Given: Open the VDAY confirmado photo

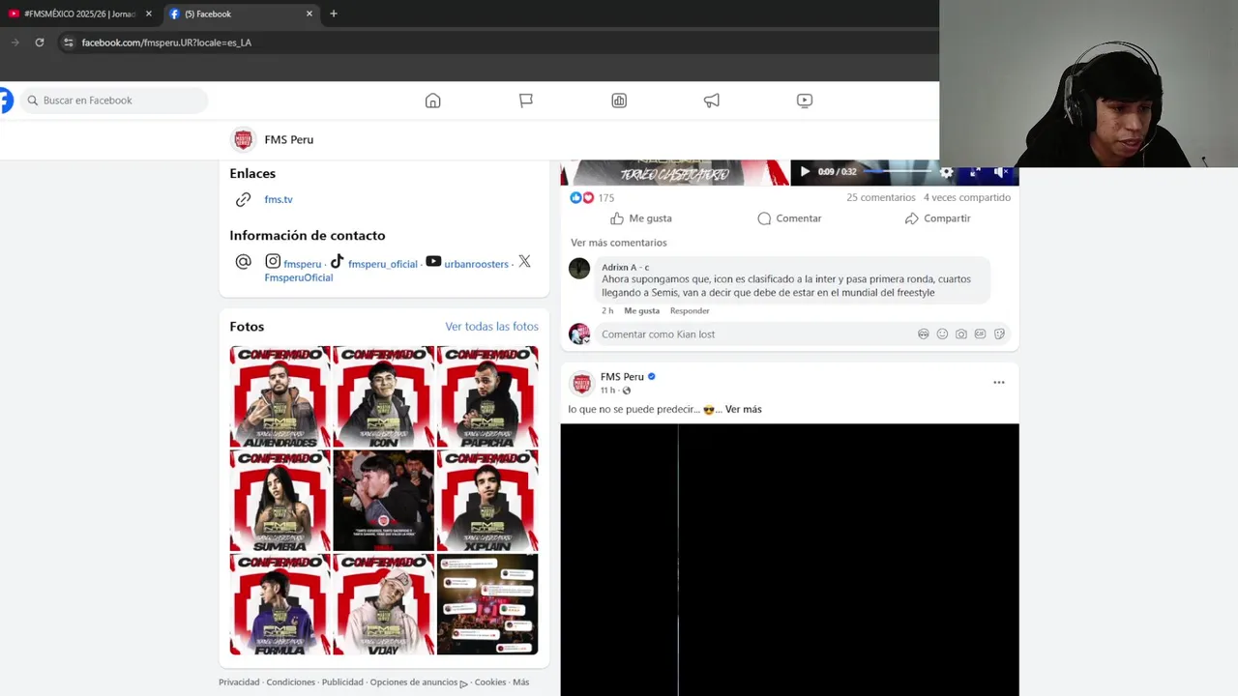Looking at the screenshot, I should tap(384, 604).
